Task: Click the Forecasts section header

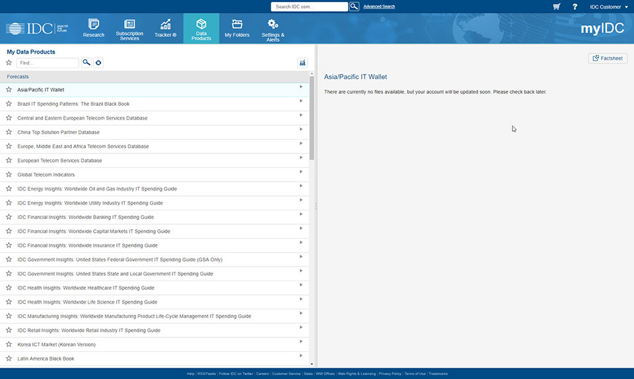Action: point(155,77)
